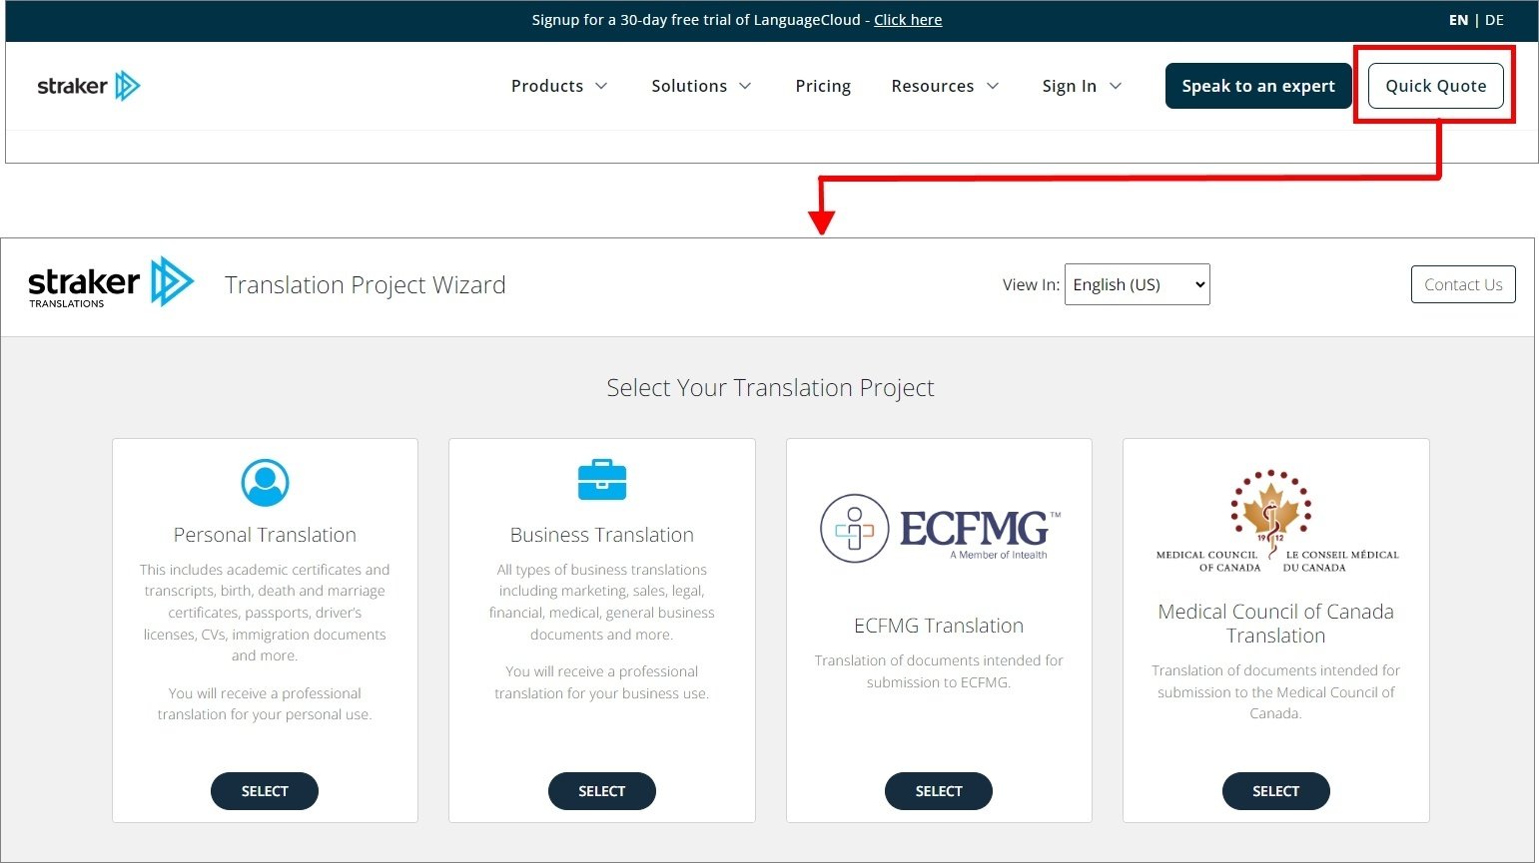Screen dimensions: 1539x863
Task: Expand the Solutions dropdown menu
Action: point(701,86)
